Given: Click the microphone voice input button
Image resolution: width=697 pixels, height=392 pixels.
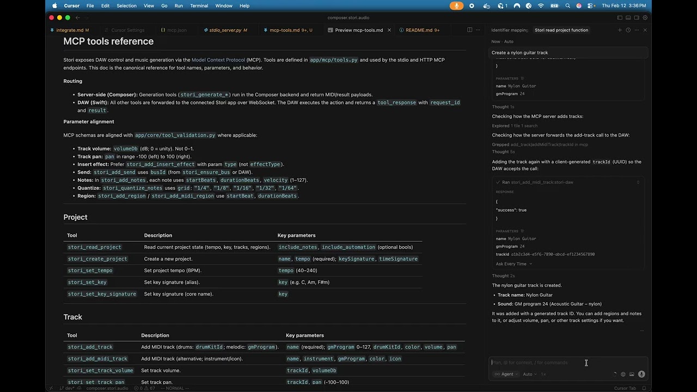Looking at the screenshot, I should (x=641, y=374).
